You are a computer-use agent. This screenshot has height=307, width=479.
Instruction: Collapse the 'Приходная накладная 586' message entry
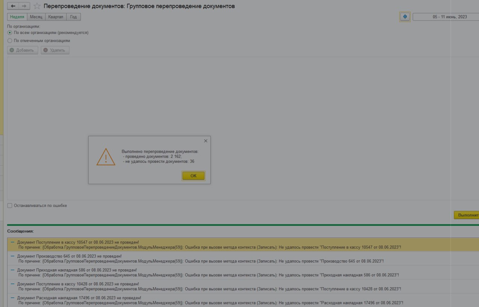coord(13,270)
